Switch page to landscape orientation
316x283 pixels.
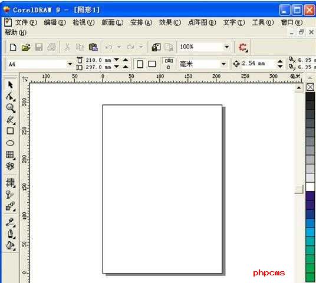152,64
